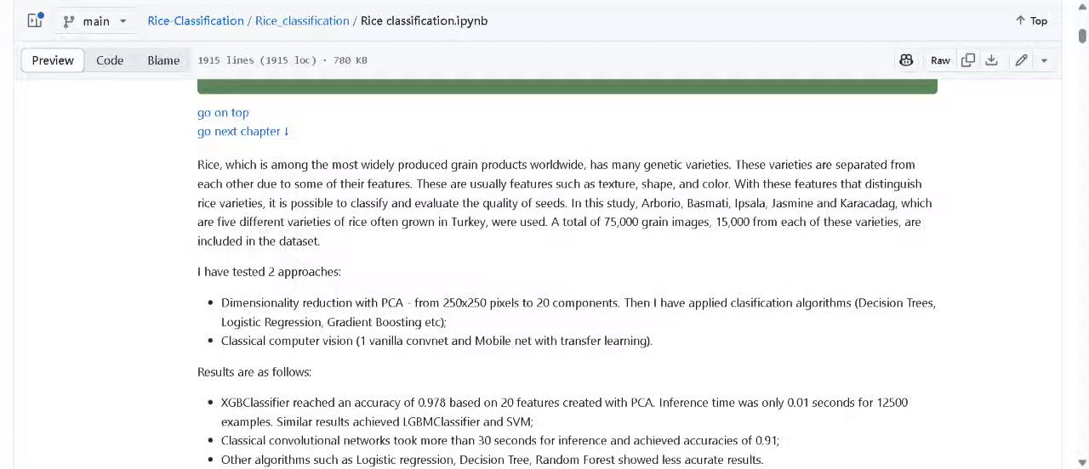Switch to the Code tab
The width and height of the screenshot is (1089, 469).
pyautogui.click(x=110, y=60)
